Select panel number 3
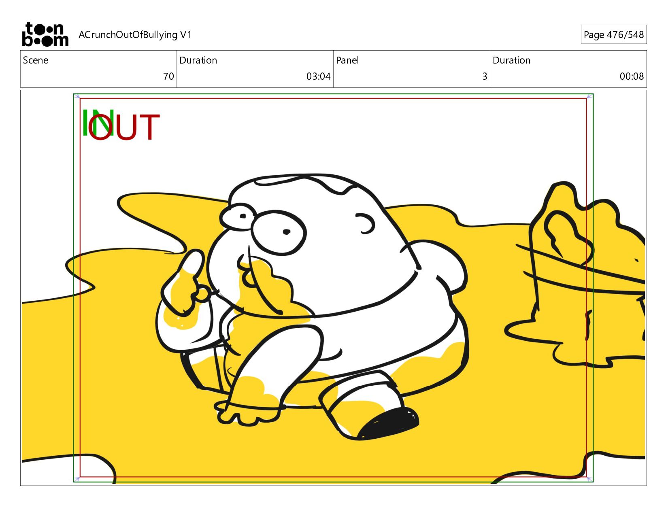 click(x=485, y=76)
